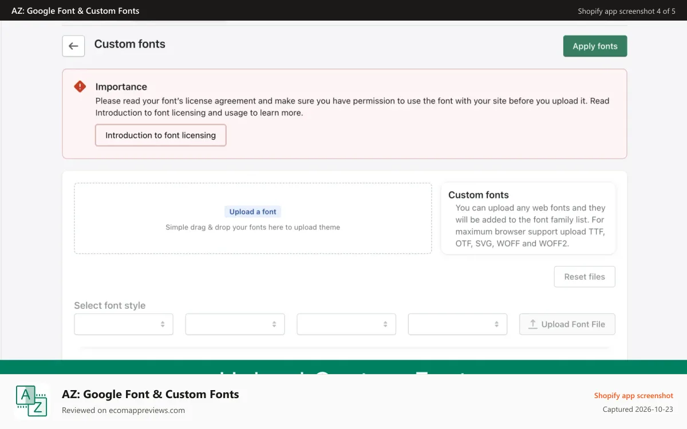The height and width of the screenshot is (429, 687).
Task: Click the Upload a font button
Action: pos(252,212)
